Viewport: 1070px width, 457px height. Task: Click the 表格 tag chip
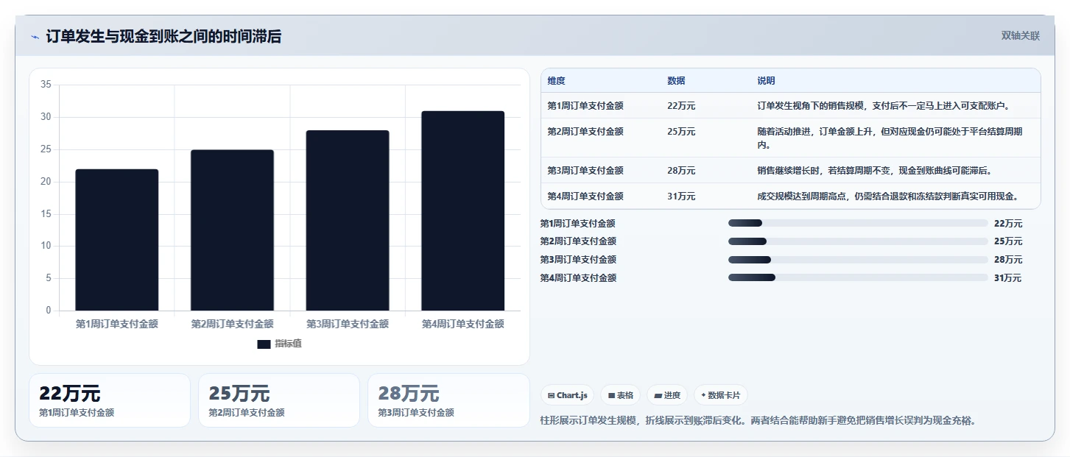621,395
